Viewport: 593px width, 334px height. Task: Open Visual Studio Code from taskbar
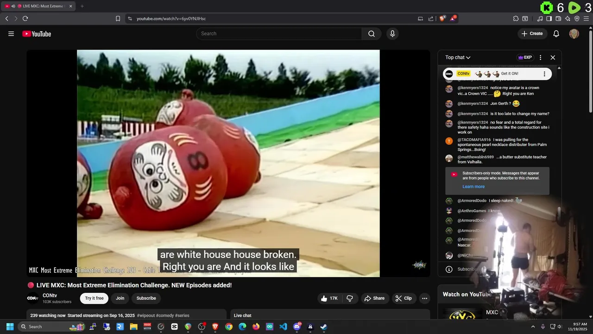[x=283, y=327]
